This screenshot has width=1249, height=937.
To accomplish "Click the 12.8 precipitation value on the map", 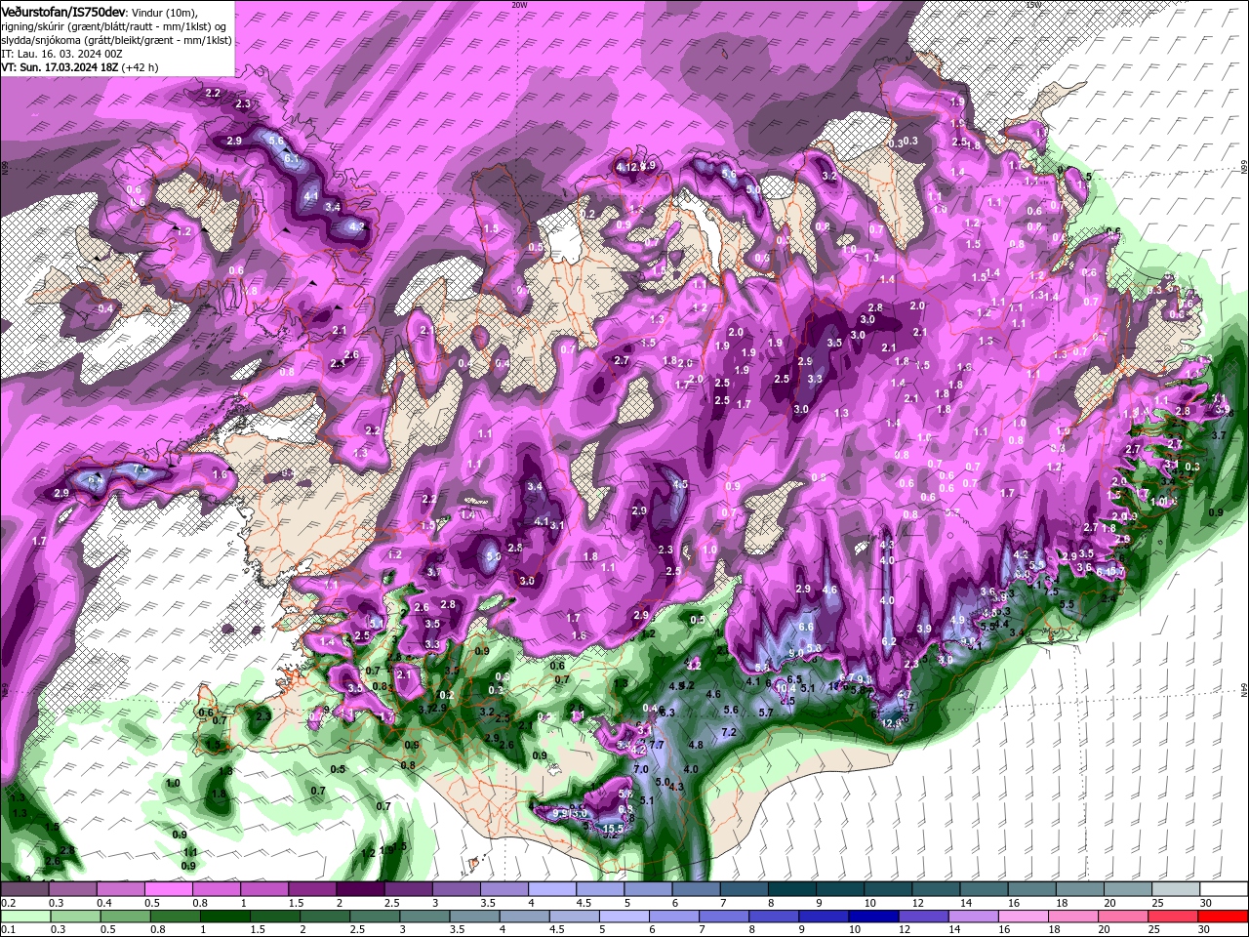I will [892, 723].
